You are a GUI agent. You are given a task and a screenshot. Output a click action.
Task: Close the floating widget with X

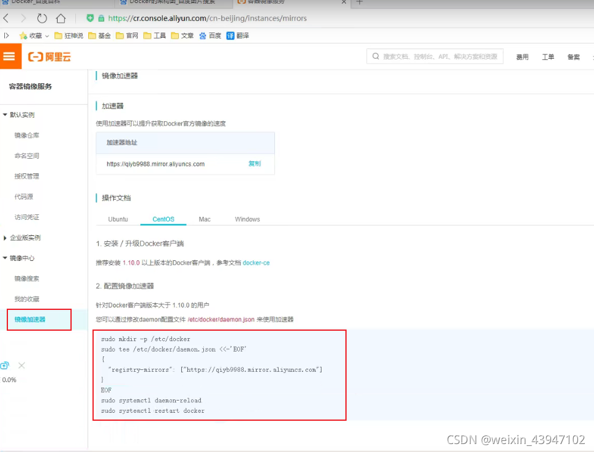(21, 365)
